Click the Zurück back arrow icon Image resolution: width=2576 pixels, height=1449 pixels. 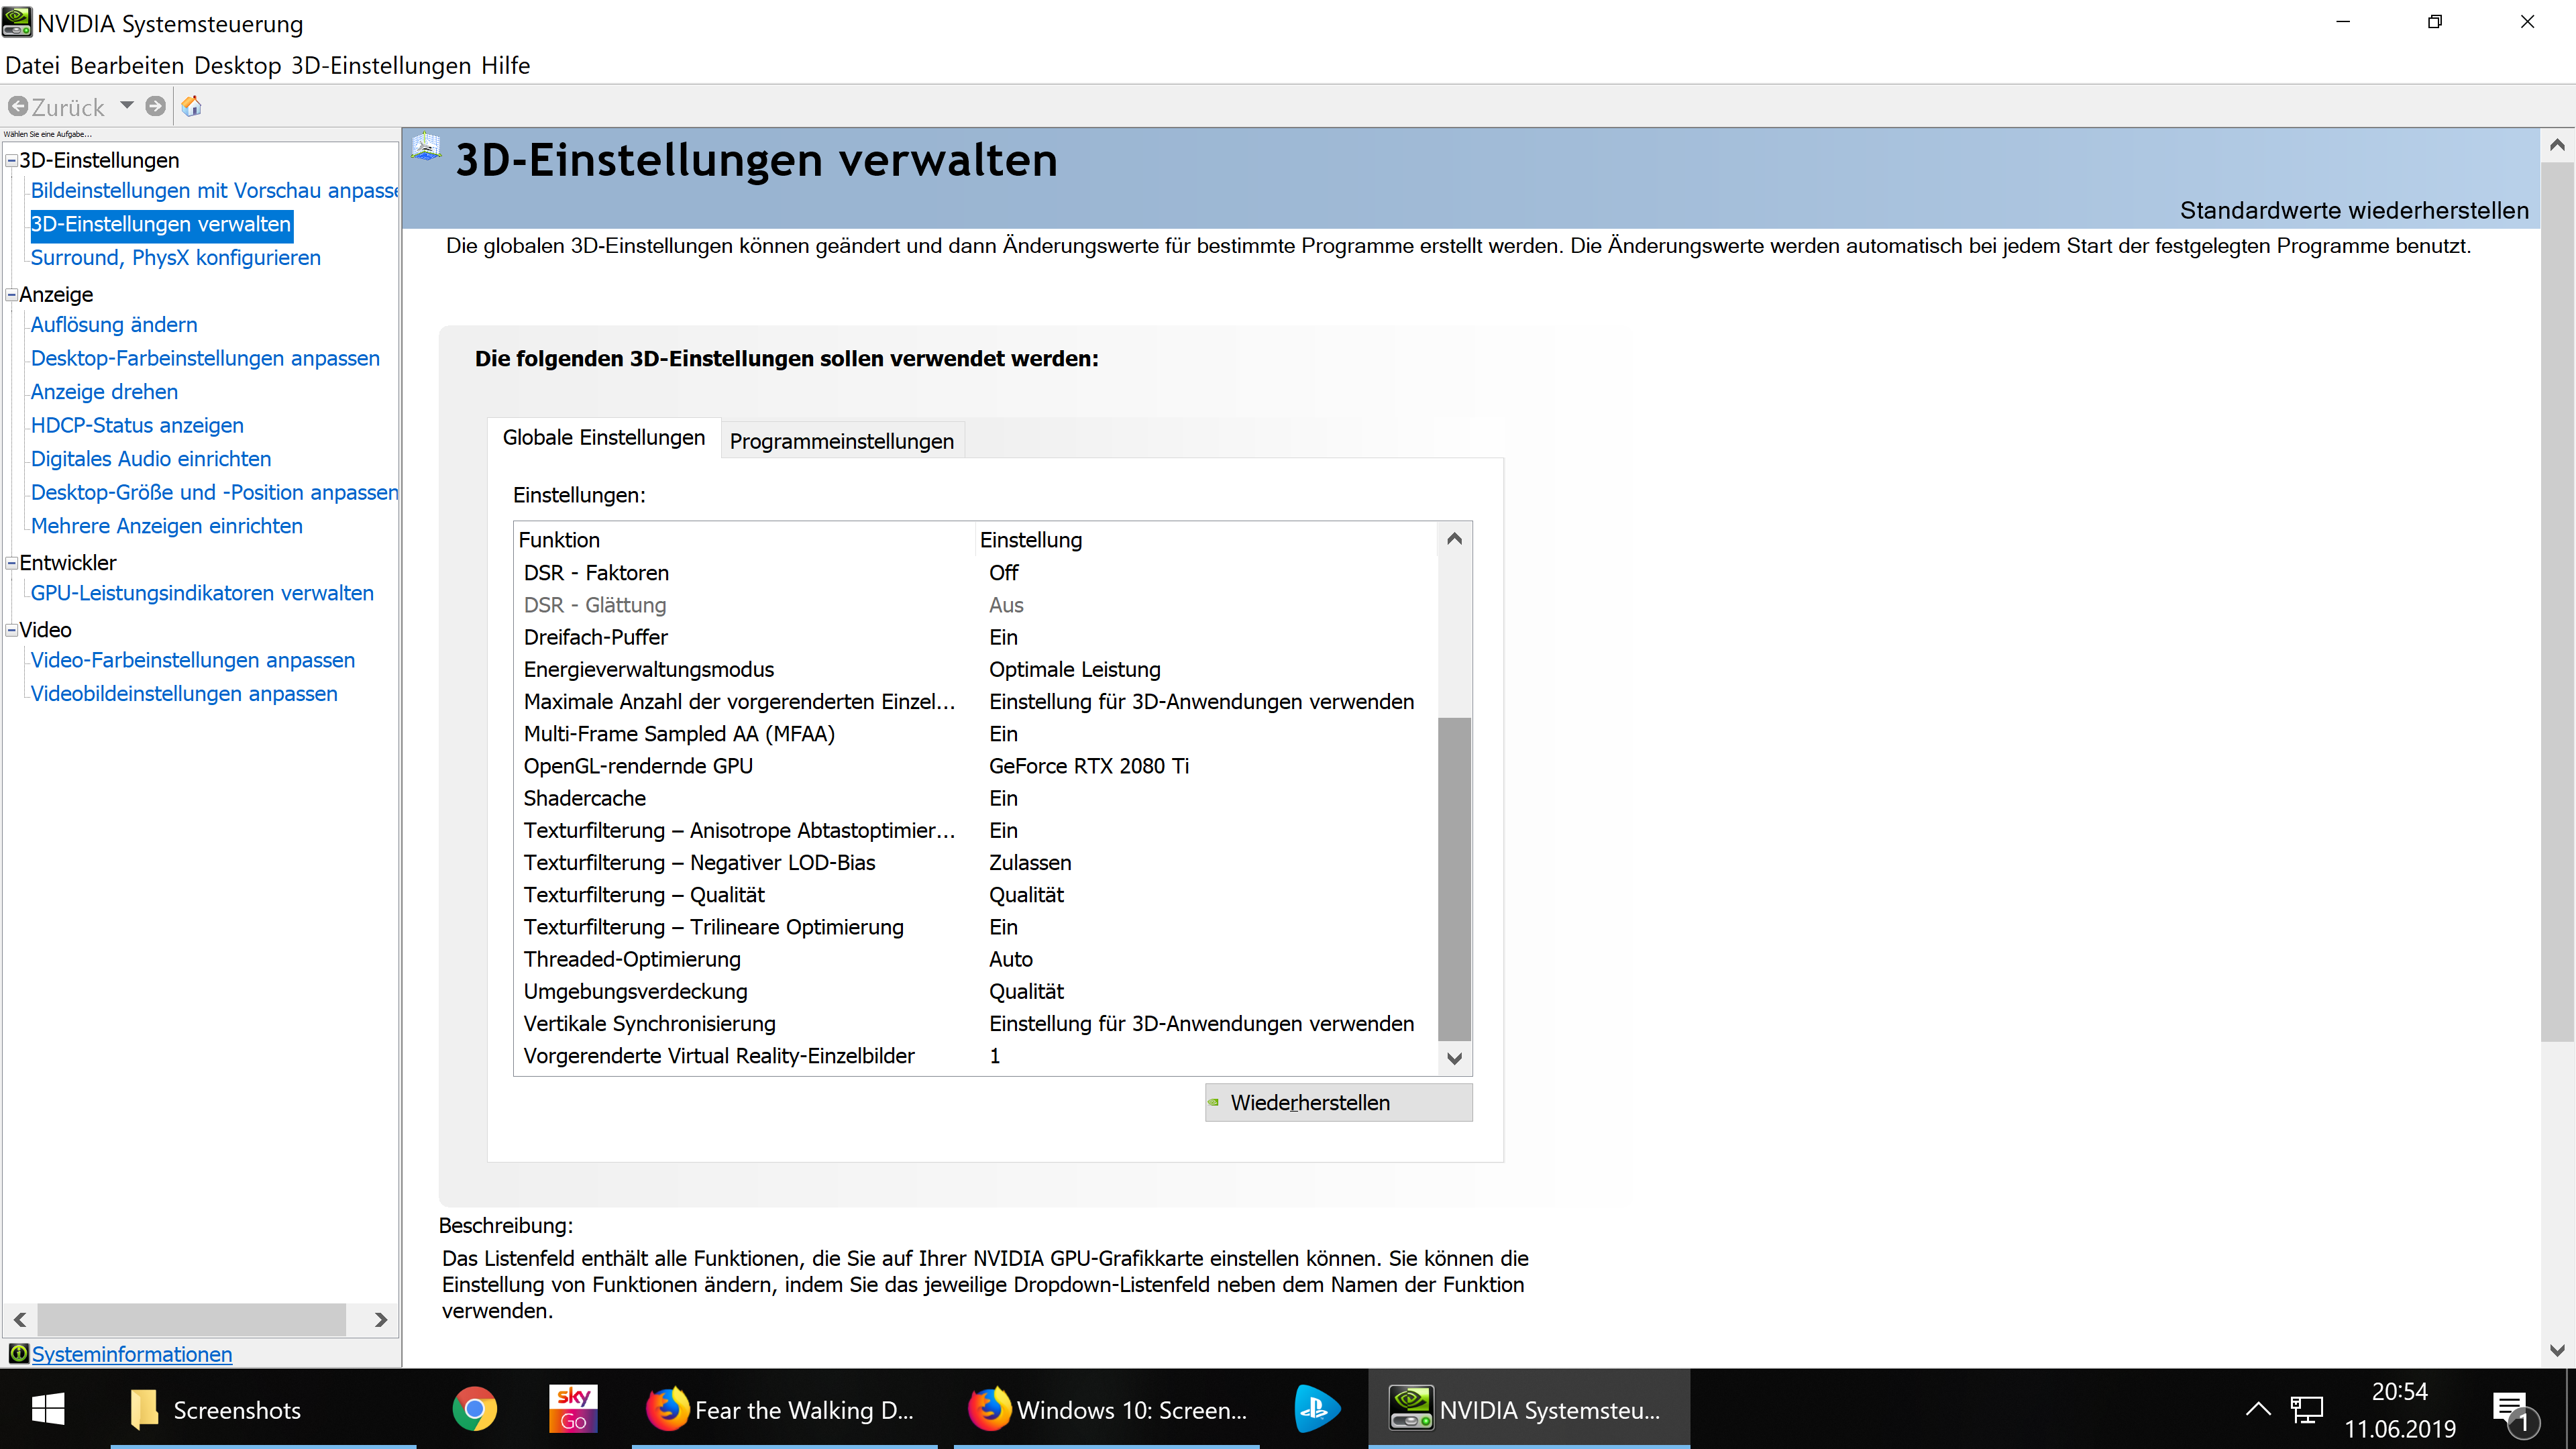pyautogui.click(x=18, y=106)
